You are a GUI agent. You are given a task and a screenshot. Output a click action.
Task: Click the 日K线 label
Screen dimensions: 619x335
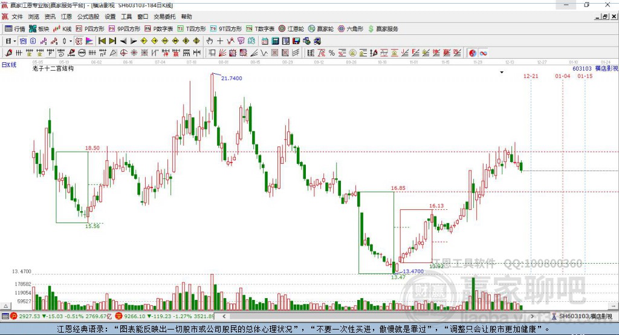pyautogui.click(x=9, y=65)
